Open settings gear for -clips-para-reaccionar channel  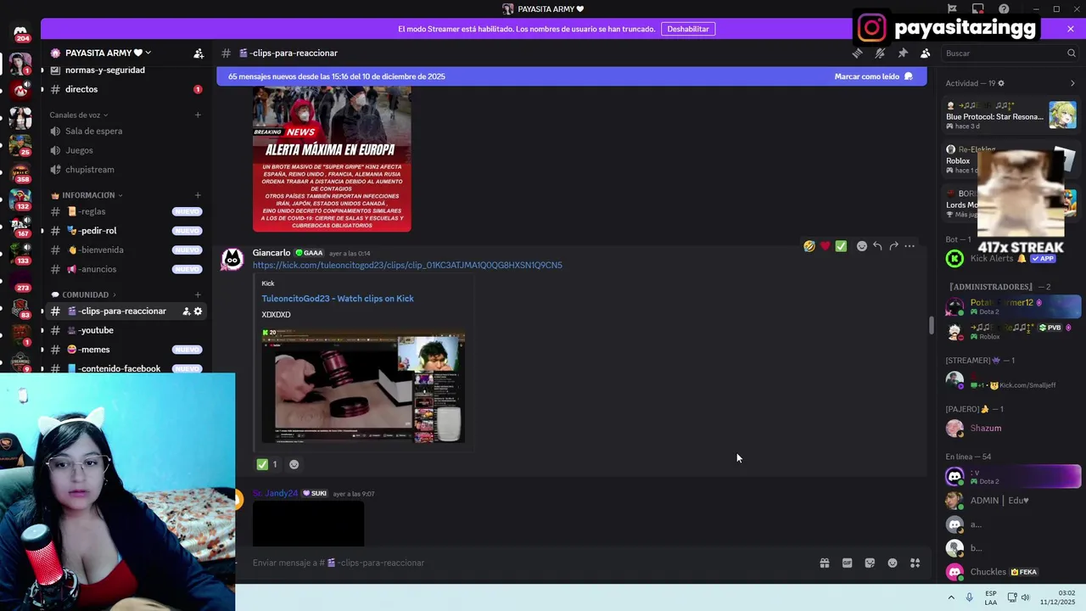click(198, 311)
